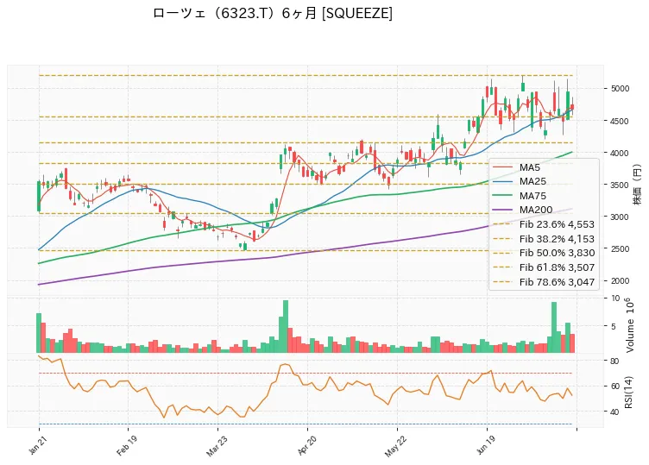This screenshot has height=465, width=649.
Task: Select the Apr 20 date tick
Action: 306,445
